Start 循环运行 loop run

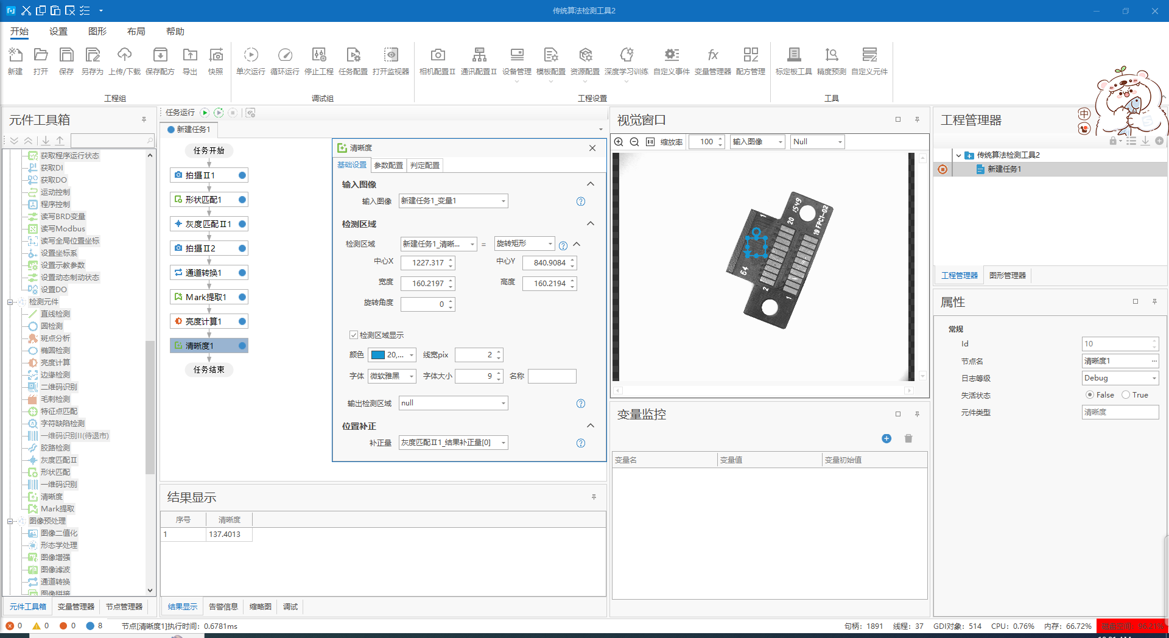pos(285,55)
